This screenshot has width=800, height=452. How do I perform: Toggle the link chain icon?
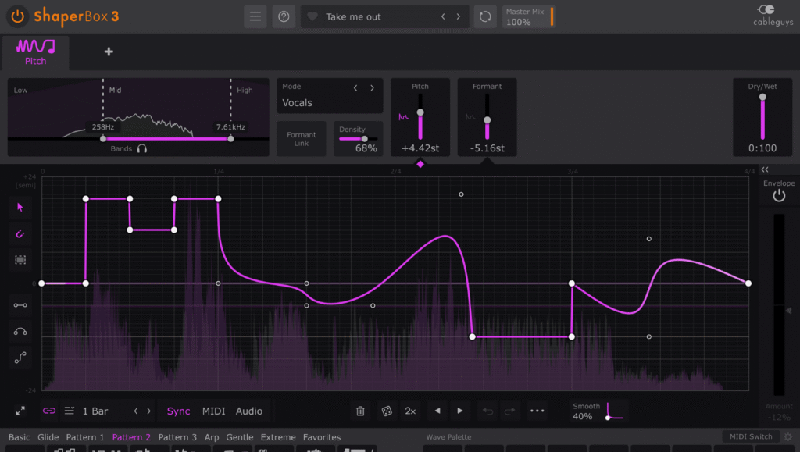coord(49,411)
